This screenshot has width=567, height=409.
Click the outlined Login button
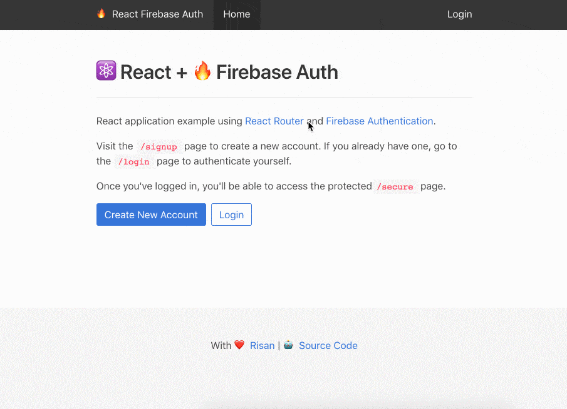(231, 215)
